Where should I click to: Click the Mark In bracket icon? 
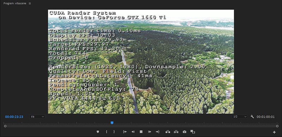tap(106, 132)
